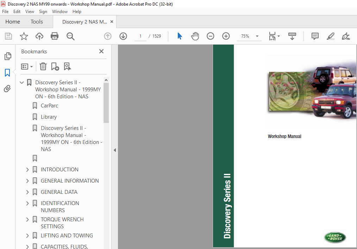
Task: Enable scrolling read mode icon
Action: click(x=292, y=36)
